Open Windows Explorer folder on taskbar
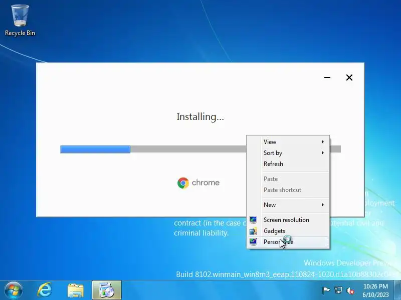 click(x=76, y=290)
